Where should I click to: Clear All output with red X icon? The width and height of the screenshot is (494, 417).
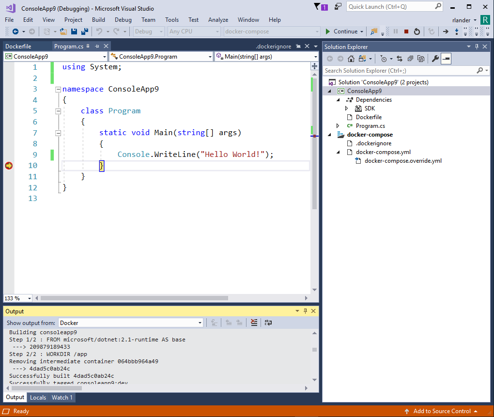click(x=254, y=323)
